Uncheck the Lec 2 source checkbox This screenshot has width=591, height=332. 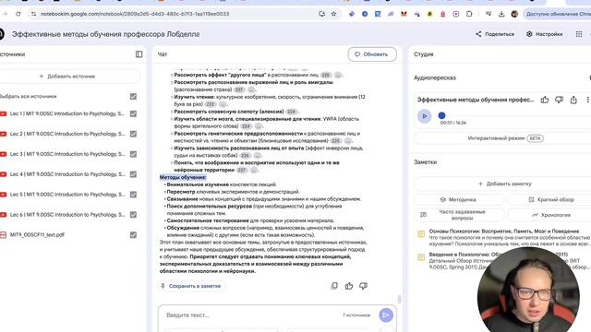pos(133,134)
